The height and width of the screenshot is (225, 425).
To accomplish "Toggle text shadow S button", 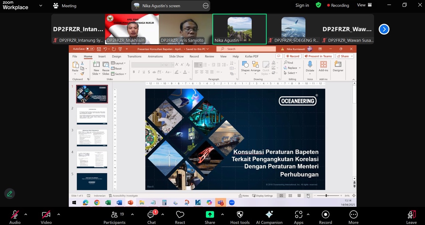I will (149, 72).
